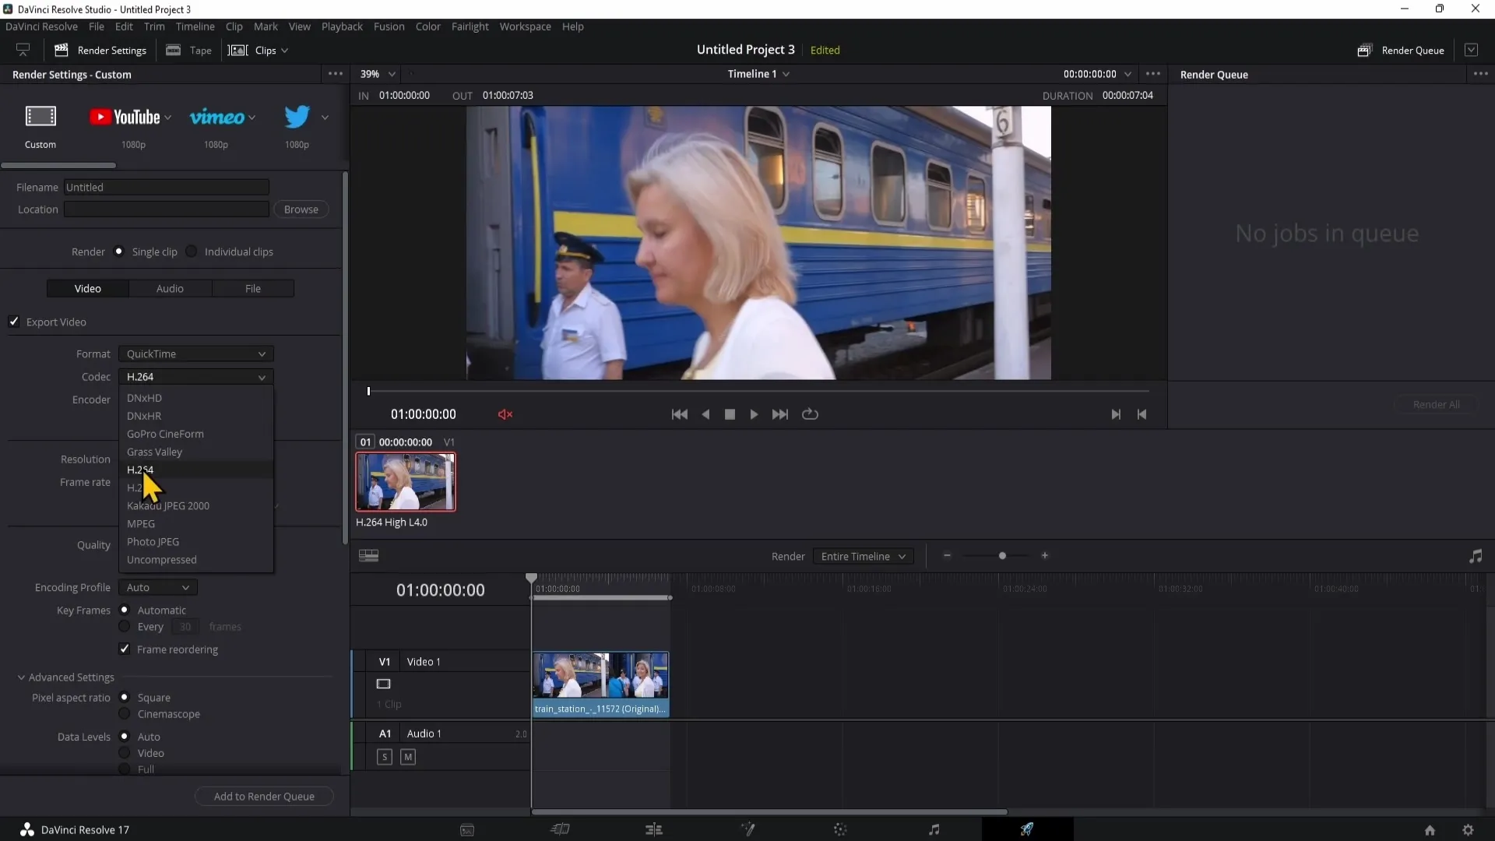Click the skip to beginning icon
The width and height of the screenshot is (1495, 841).
tap(680, 413)
